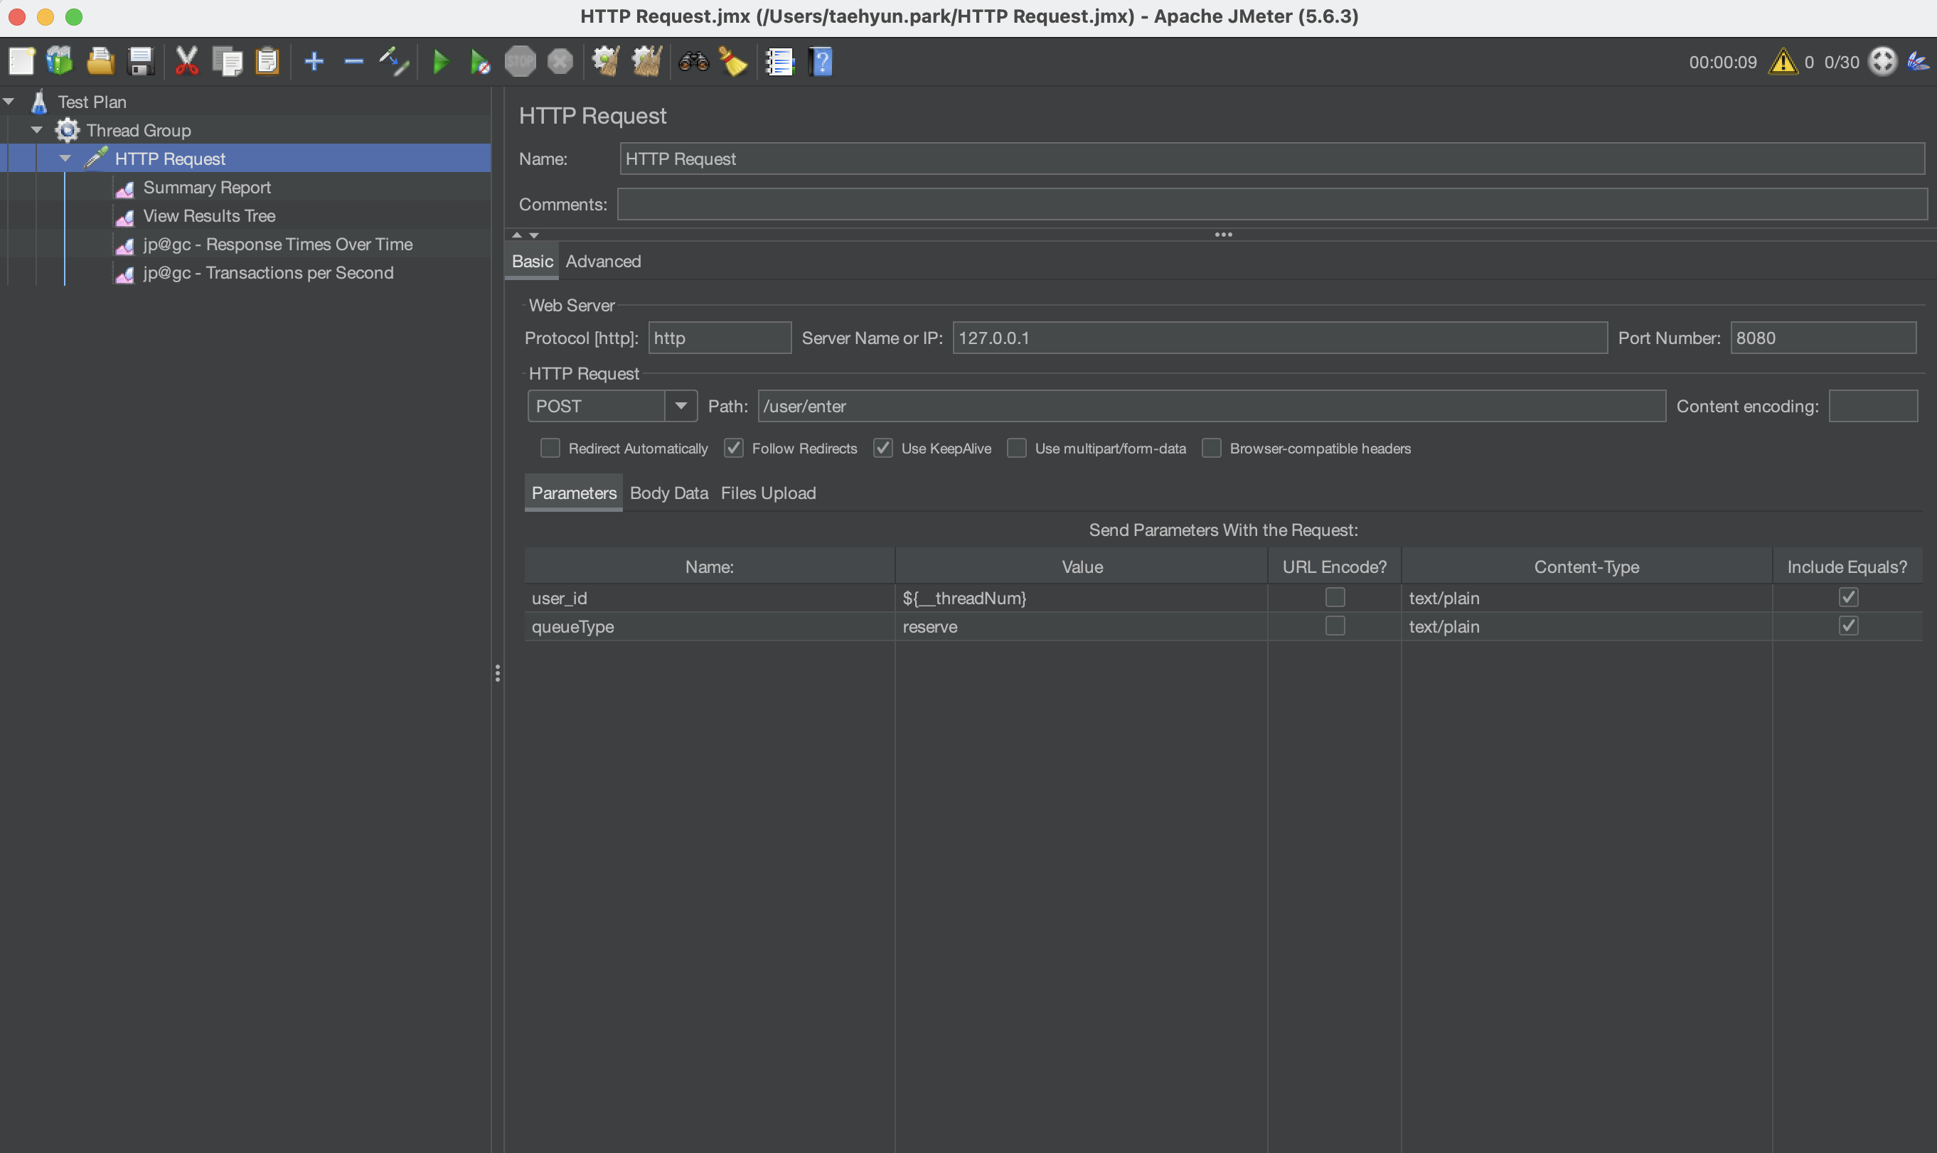
Task: Click the ${__threadNum} value cell
Action: click(x=1081, y=598)
